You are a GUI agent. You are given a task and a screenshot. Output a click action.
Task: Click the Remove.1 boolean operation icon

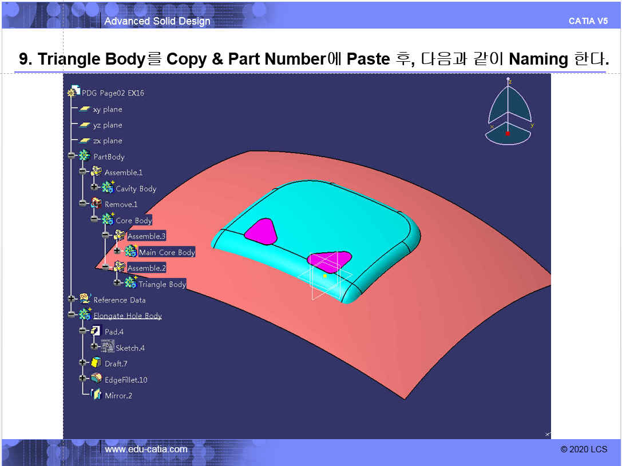click(96, 204)
